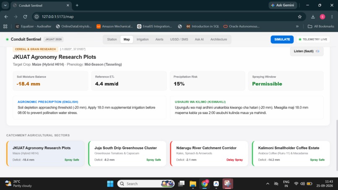Click the Precipitation Risk 15% card

click(x=207, y=81)
